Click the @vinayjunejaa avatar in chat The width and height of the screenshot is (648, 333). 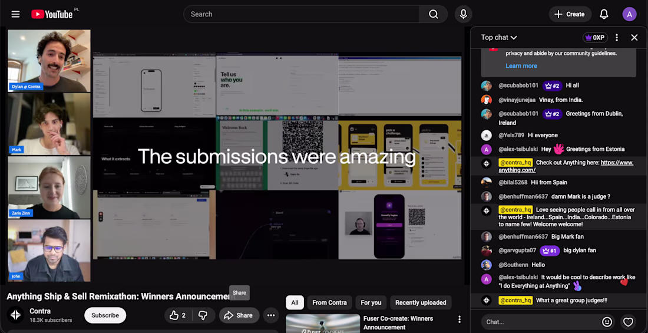pyautogui.click(x=487, y=100)
